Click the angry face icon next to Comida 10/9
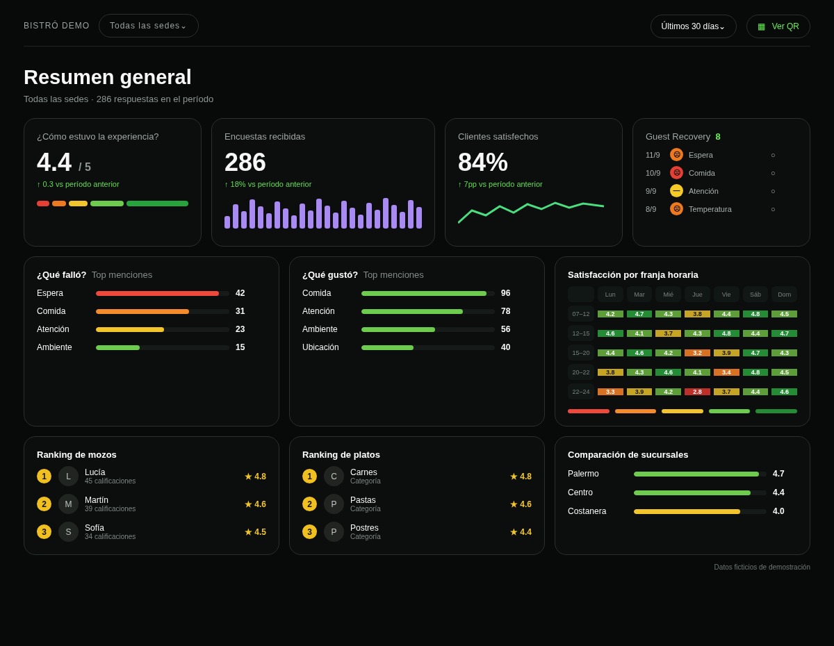Image resolution: width=834 pixels, height=646 pixels. tap(676, 173)
